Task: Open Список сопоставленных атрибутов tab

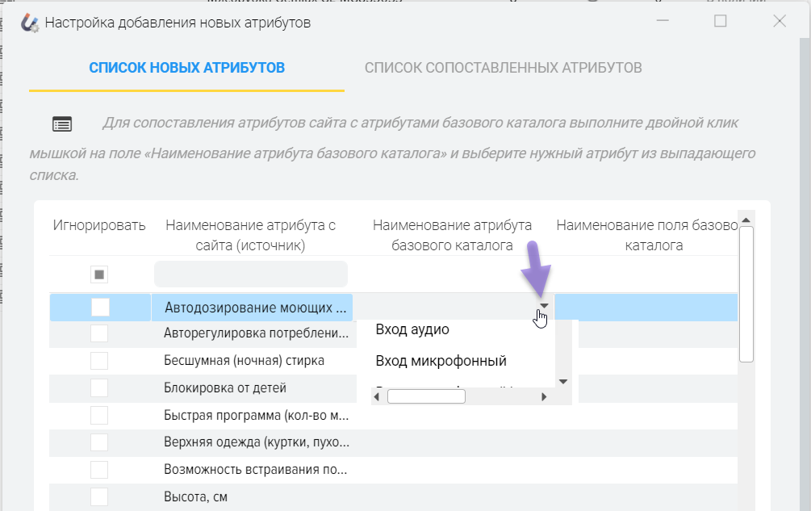Action: point(503,68)
